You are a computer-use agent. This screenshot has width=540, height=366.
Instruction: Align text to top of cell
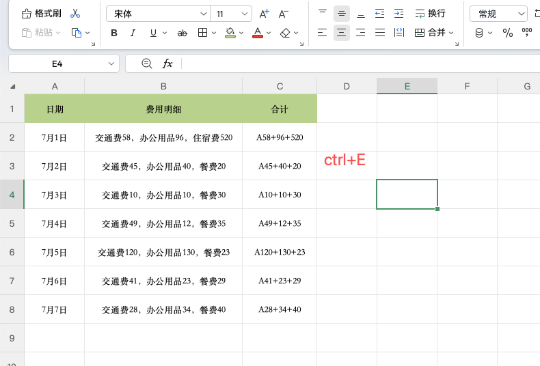[323, 14]
